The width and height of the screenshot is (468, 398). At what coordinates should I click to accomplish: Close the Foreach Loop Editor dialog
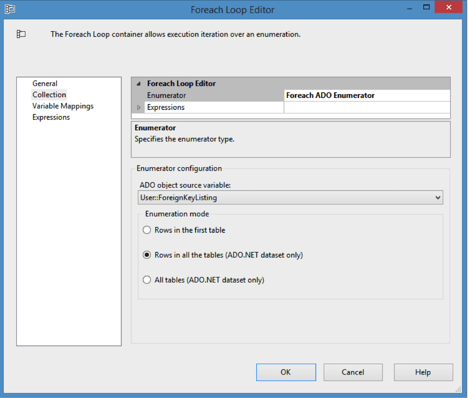[x=449, y=7]
